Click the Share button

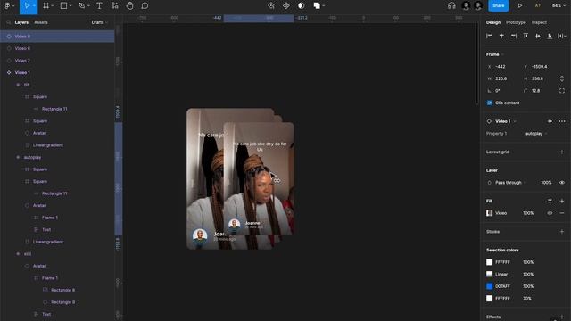coord(498,6)
